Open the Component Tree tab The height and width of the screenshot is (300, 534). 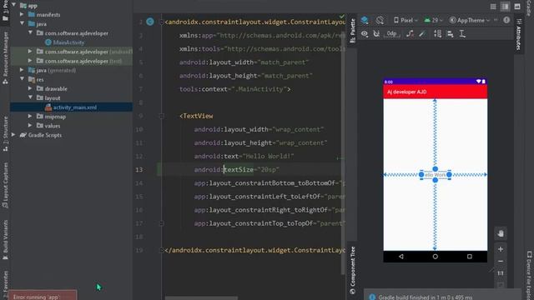352,270
